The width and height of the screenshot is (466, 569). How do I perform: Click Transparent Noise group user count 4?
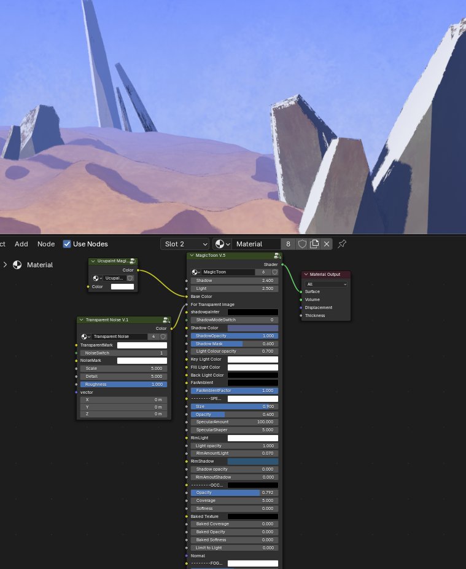tap(153, 337)
